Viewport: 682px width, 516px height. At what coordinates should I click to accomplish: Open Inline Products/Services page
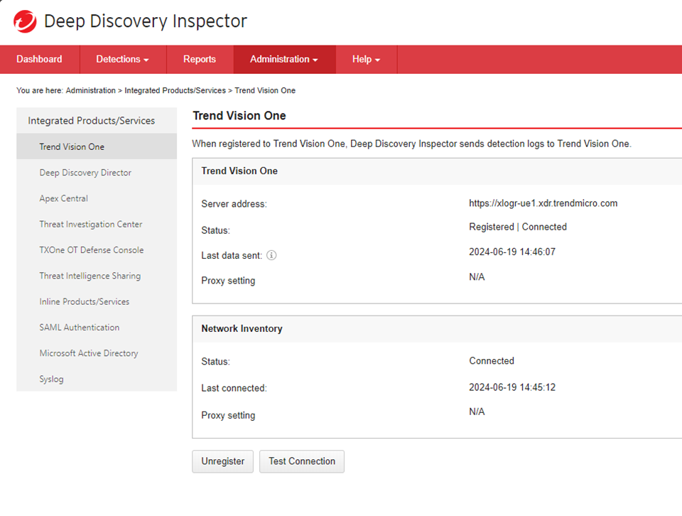pyautogui.click(x=85, y=302)
